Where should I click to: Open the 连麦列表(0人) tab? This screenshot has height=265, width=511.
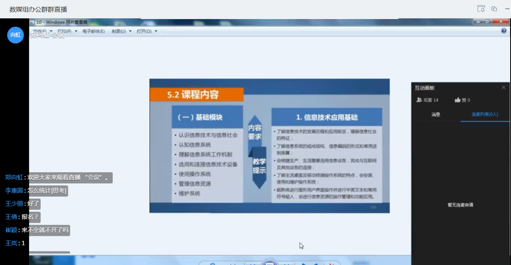[x=485, y=114]
